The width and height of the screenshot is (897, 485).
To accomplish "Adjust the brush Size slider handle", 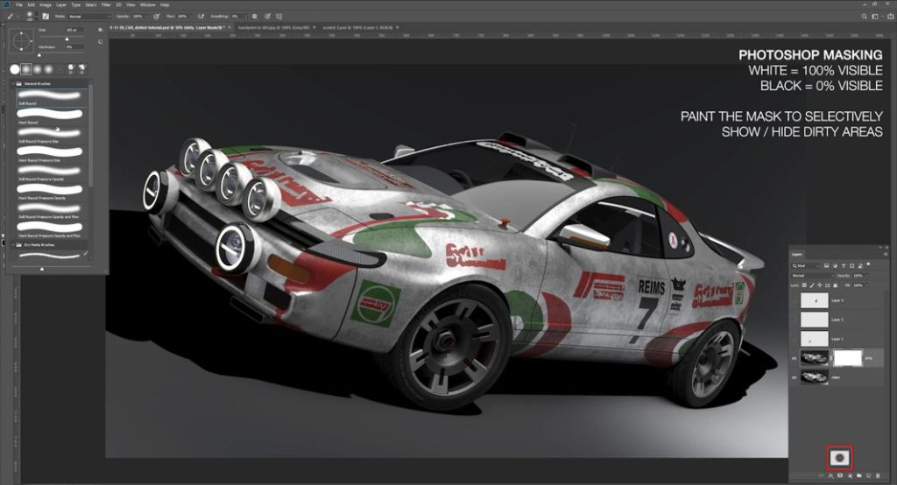I will point(67,39).
